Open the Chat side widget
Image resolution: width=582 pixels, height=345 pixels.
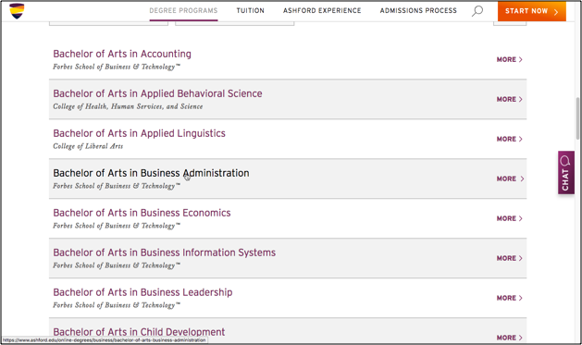565,172
